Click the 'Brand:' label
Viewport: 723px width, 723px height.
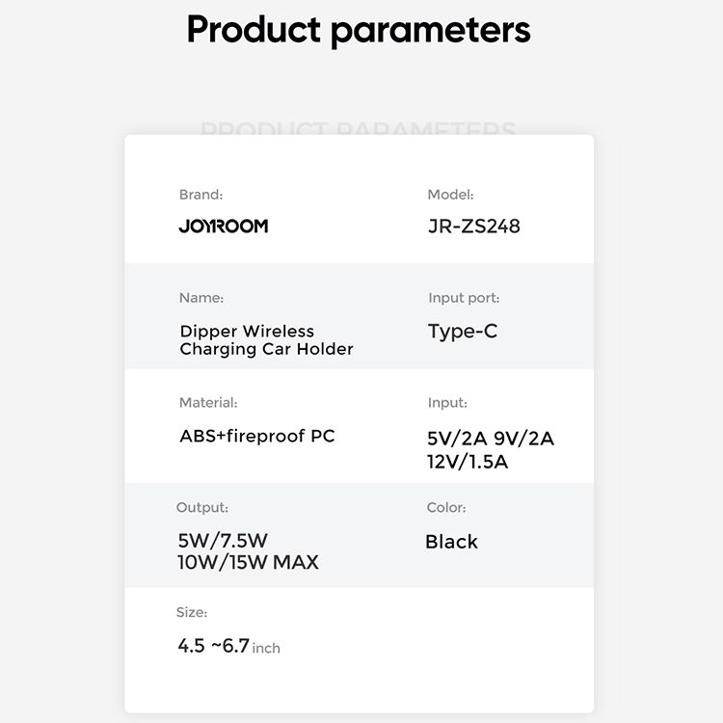click(x=201, y=195)
